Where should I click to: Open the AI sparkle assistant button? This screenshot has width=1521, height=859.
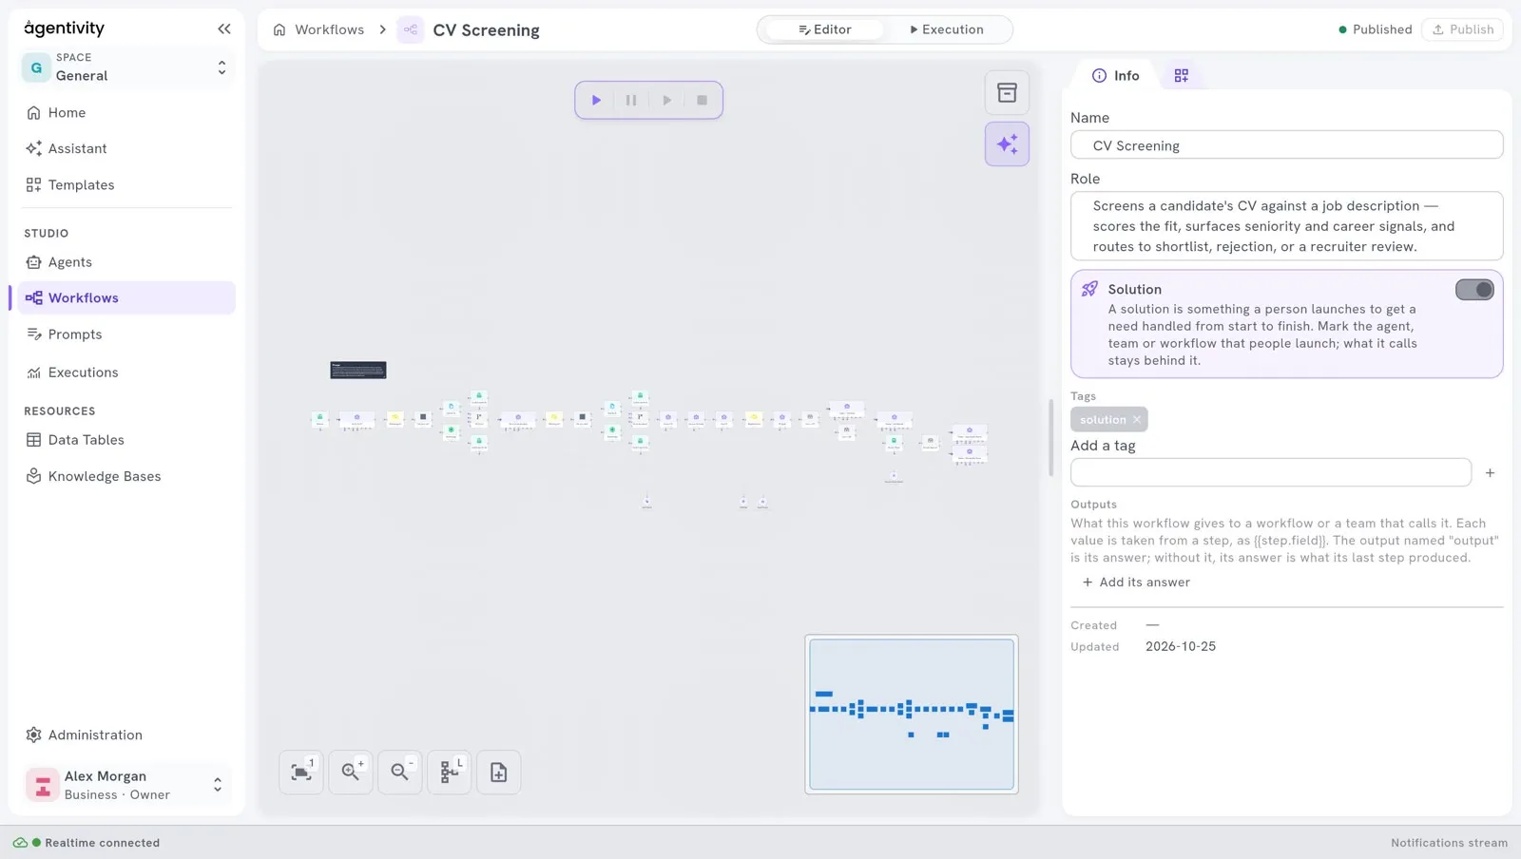tap(1007, 144)
